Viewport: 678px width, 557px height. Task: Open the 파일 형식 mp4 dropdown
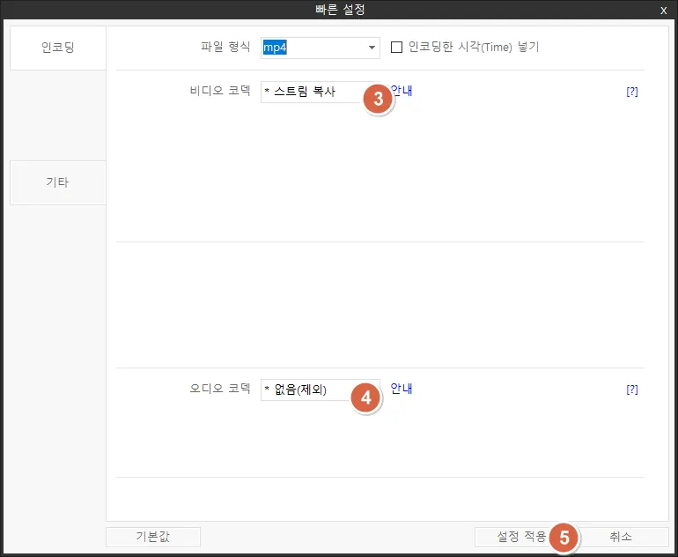click(321, 48)
